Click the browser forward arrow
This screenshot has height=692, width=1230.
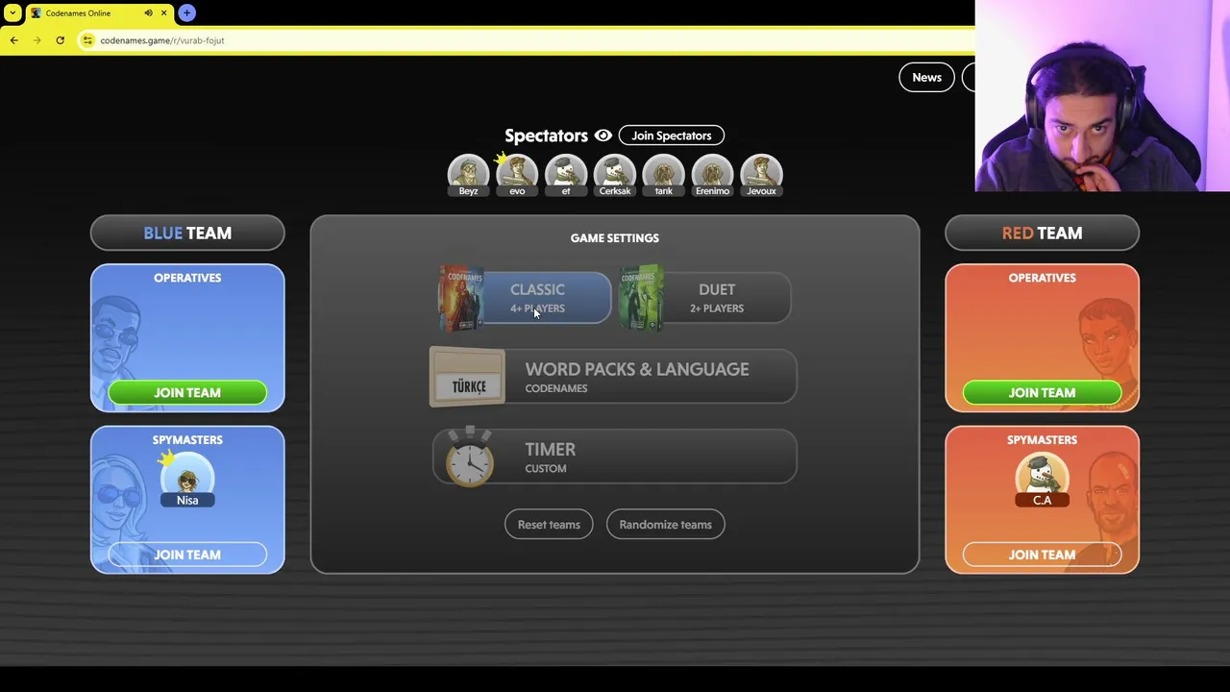click(37, 40)
